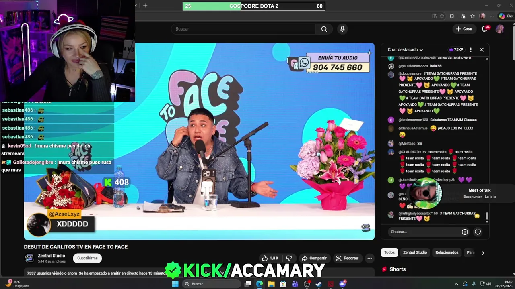Select the Todos filter chip

click(x=389, y=252)
